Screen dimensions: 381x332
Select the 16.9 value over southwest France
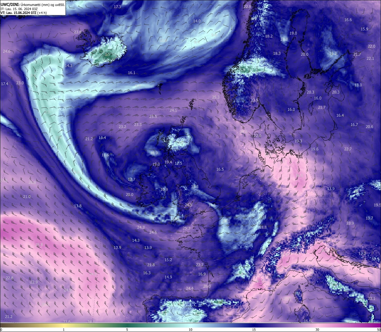tap(202, 274)
